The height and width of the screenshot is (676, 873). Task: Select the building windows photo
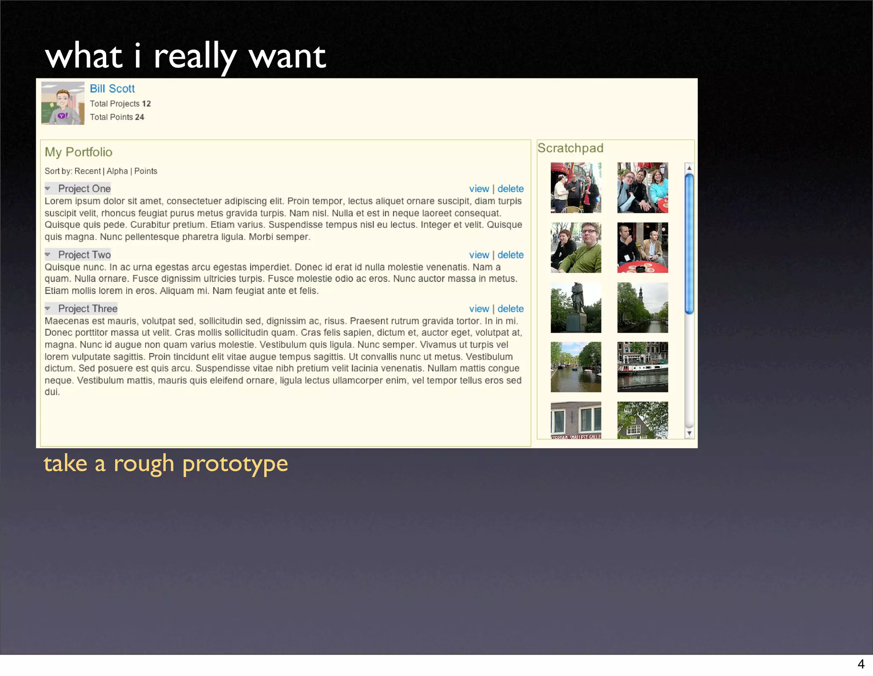576,420
